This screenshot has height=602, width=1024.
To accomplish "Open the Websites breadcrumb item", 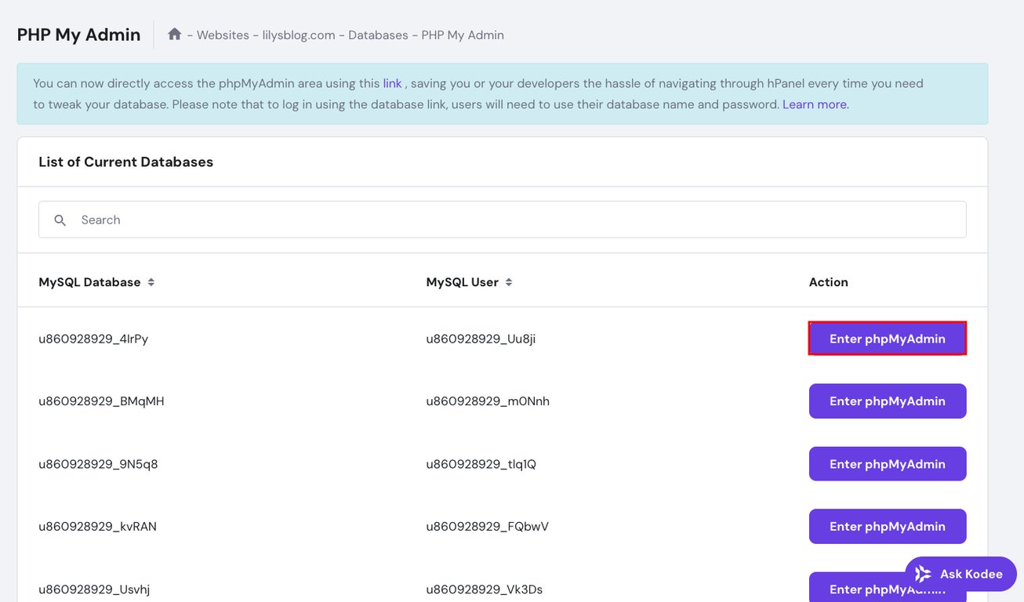I will pos(223,34).
